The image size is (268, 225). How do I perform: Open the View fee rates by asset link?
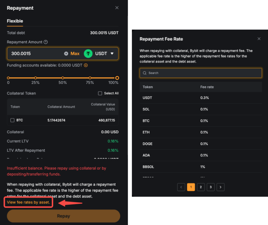(x=28, y=202)
